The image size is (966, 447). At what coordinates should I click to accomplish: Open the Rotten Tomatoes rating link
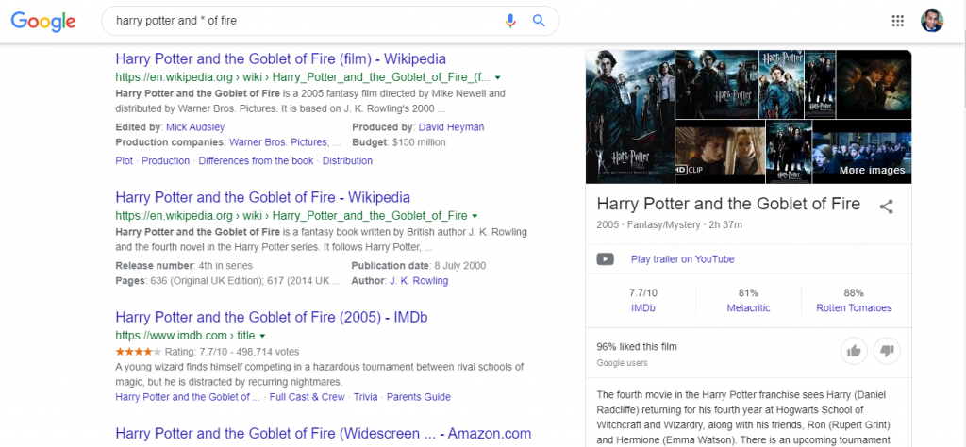pyautogui.click(x=854, y=307)
